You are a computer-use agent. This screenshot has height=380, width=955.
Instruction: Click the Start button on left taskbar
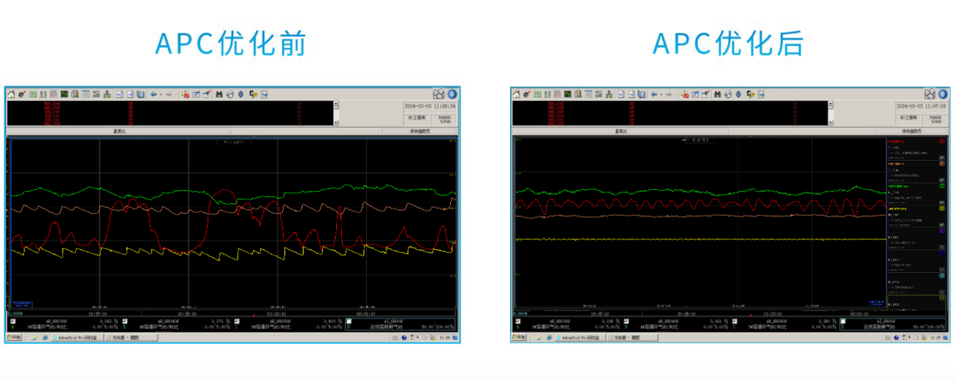14,338
